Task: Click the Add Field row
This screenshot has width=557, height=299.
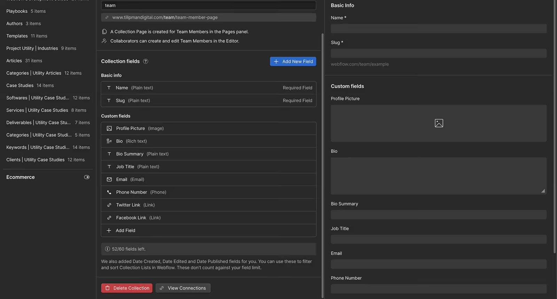Action: tap(209, 230)
